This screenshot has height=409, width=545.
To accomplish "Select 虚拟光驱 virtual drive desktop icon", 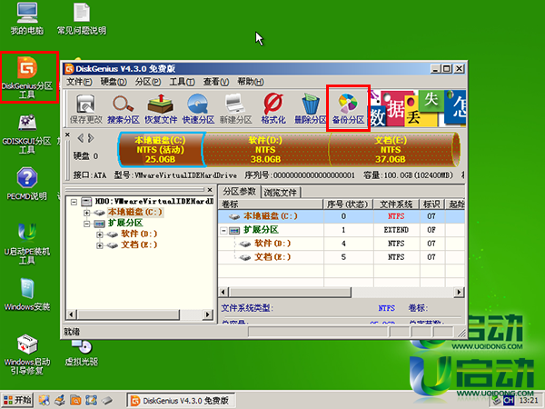I will click(82, 353).
